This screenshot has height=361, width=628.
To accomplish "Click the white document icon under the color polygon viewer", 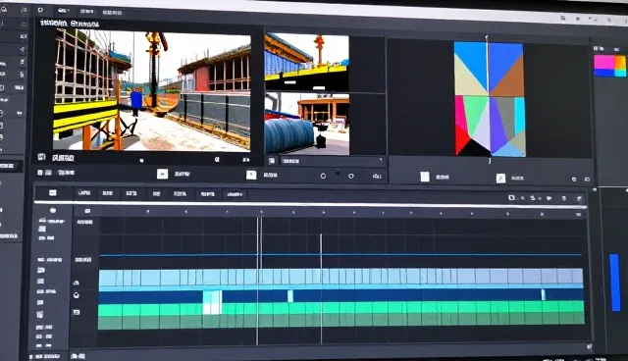I will click(x=425, y=177).
